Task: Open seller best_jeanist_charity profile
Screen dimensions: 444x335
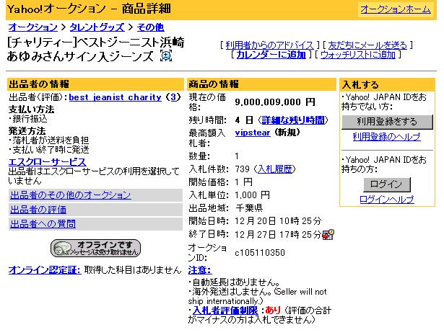Action: [x=115, y=97]
